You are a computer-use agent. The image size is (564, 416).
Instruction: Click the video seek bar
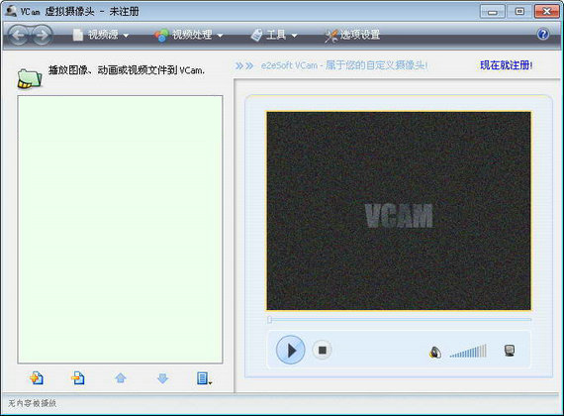click(399, 319)
